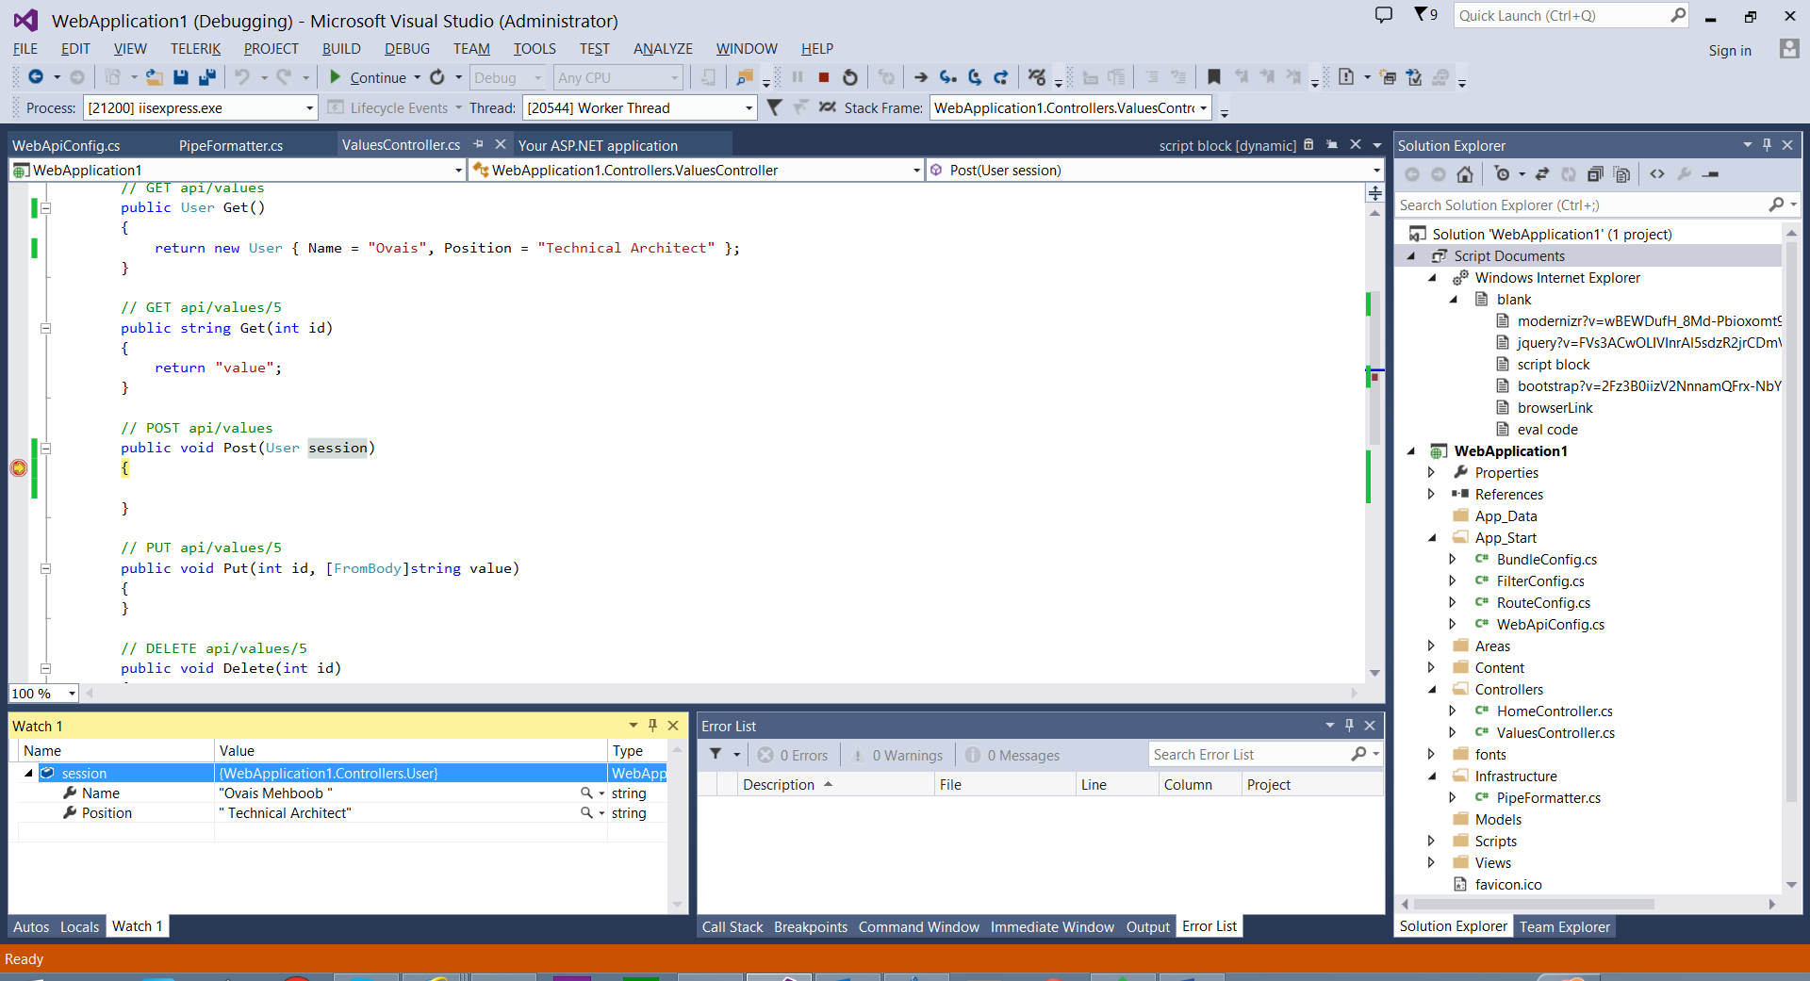Click the Step Over icon
This screenshot has height=981, width=1810.
[x=975, y=77]
